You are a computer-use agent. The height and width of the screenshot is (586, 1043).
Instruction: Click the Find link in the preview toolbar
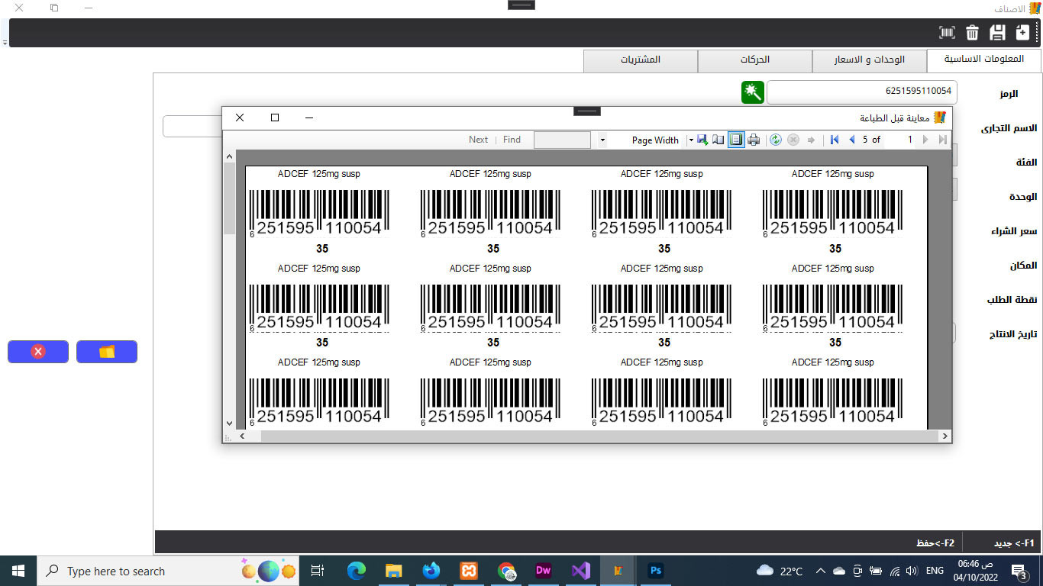pyautogui.click(x=512, y=140)
